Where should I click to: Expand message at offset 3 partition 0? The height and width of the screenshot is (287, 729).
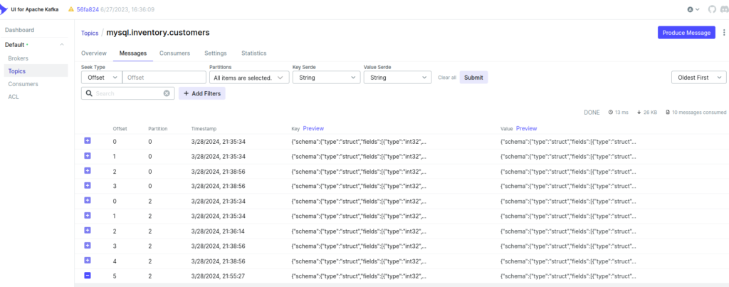(88, 186)
